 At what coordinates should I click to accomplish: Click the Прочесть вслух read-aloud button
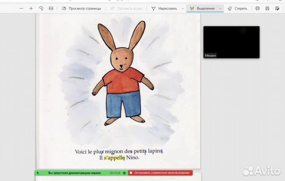pos(126,8)
